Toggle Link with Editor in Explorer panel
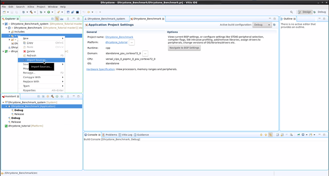 (57, 19)
